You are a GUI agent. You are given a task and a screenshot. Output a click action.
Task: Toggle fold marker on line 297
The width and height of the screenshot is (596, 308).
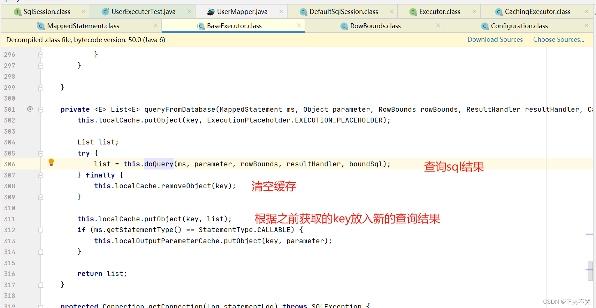(x=41, y=66)
